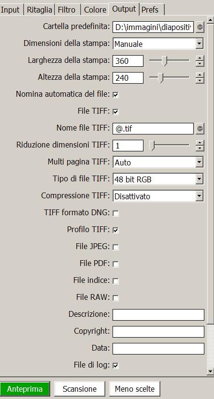Click the Larghezza della stampa slider handle
The height and width of the screenshot is (399, 214).
(x=165, y=61)
